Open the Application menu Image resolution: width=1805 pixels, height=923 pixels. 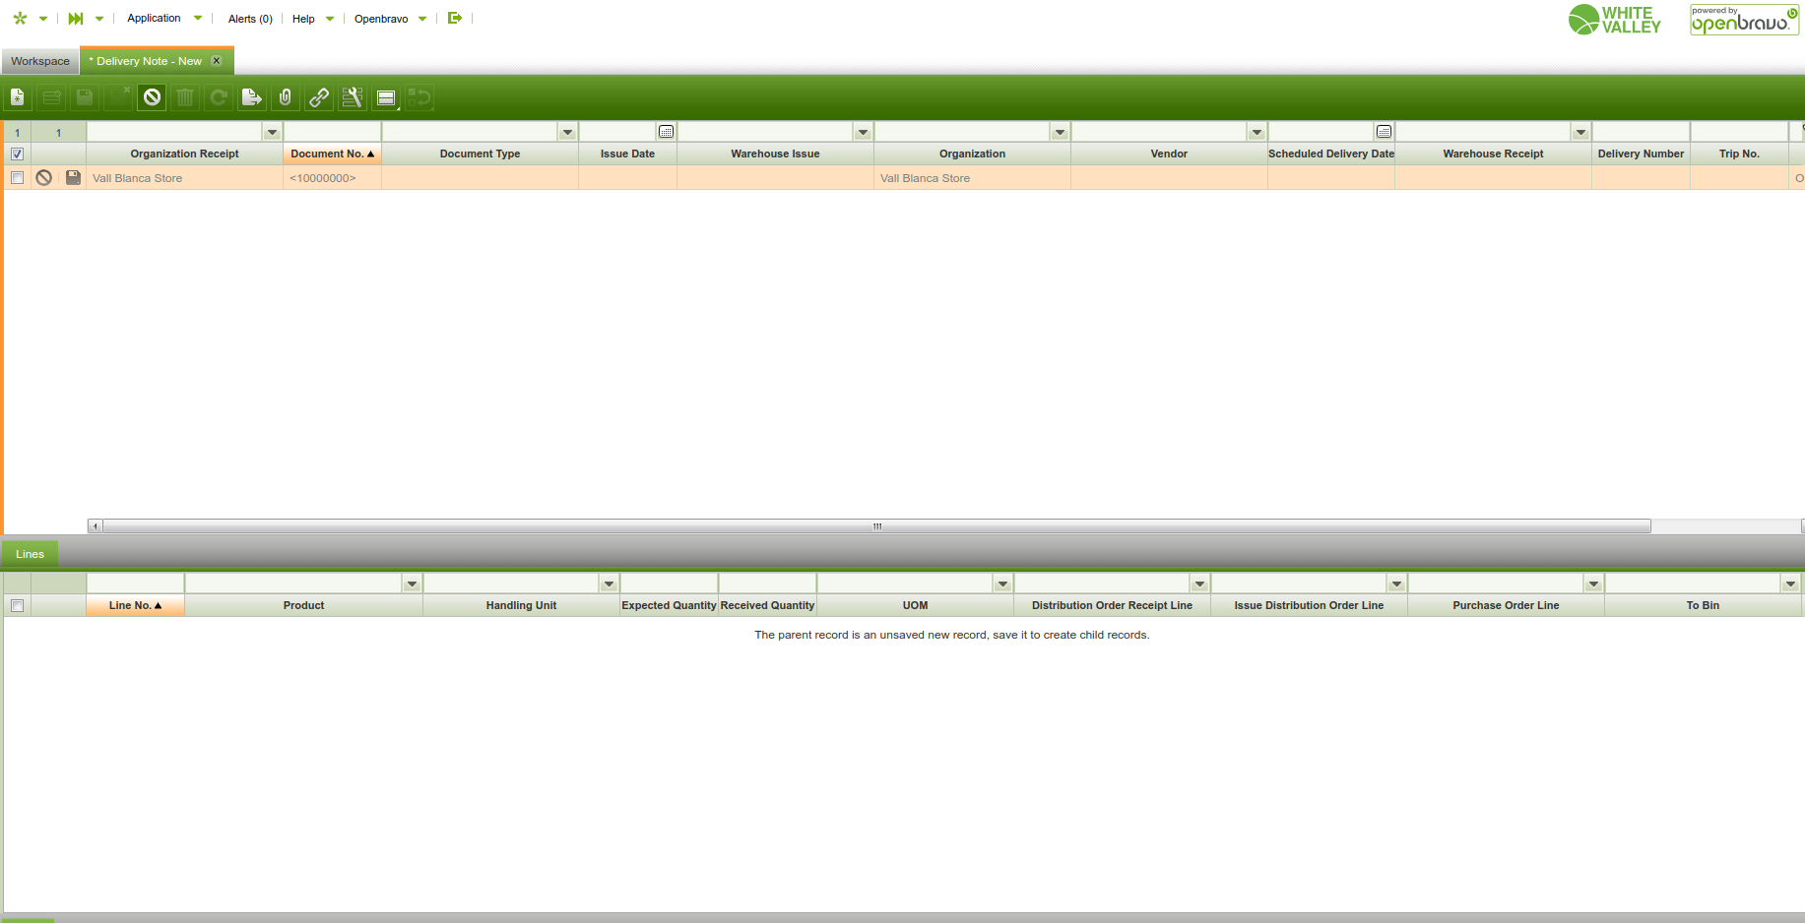coord(163,19)
